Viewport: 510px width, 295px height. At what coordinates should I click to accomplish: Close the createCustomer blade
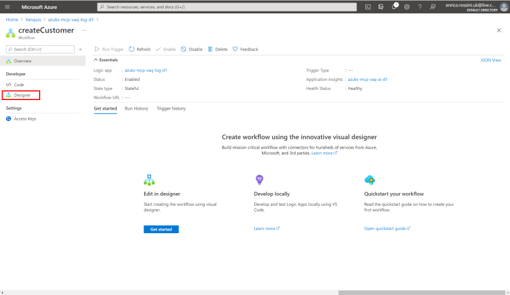[499, 30]
